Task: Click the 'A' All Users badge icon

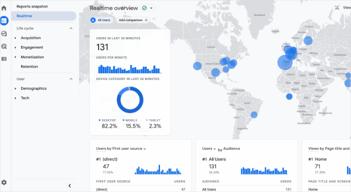Action: click(93, 20)
